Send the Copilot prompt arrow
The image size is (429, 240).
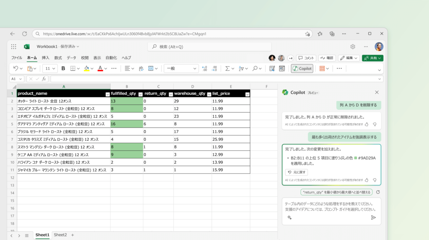373,217
